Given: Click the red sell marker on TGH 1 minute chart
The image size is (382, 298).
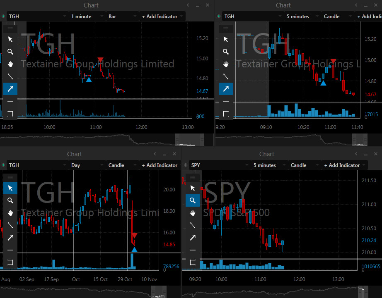Looking at the screenshot, I should pyautogui.click(x=100, y=60).
